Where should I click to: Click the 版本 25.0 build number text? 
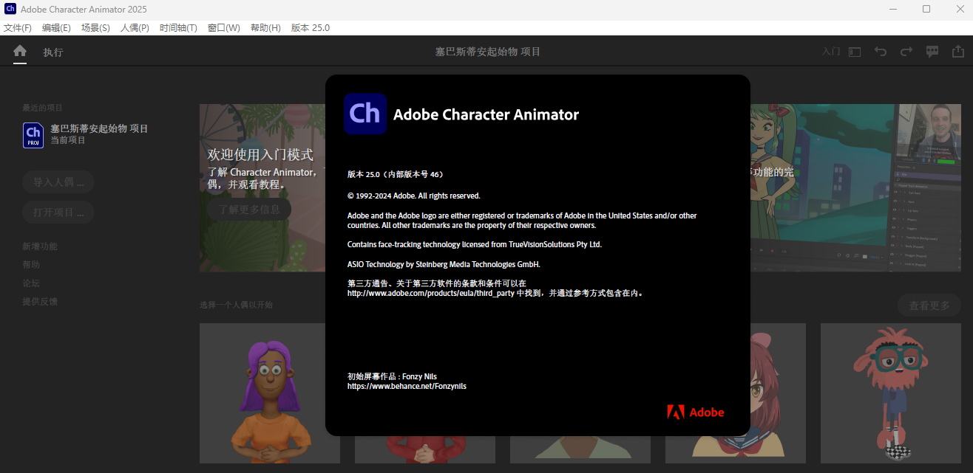396,175
